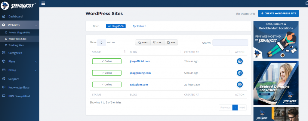
Task: Click the .PDF export button
Action: pyautogui.click(x=171, y=42)
